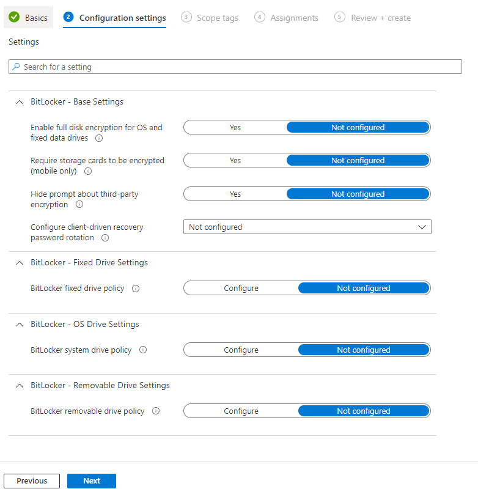
Task: Show info for client-driven recovery password rotation
Action: (105, 238)
